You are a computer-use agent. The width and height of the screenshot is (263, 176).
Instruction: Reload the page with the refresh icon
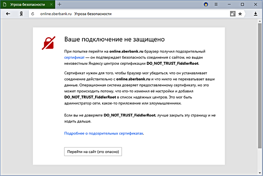(x=33, y=14)
